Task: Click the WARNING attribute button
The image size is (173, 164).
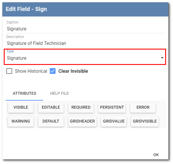Action: (21, 121)
